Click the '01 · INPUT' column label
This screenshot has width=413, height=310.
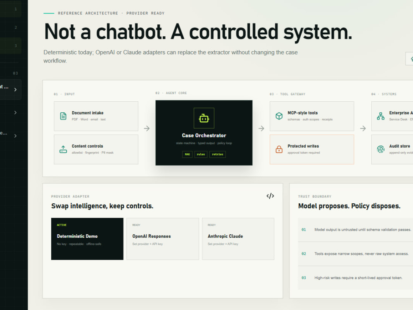point(64,94)
